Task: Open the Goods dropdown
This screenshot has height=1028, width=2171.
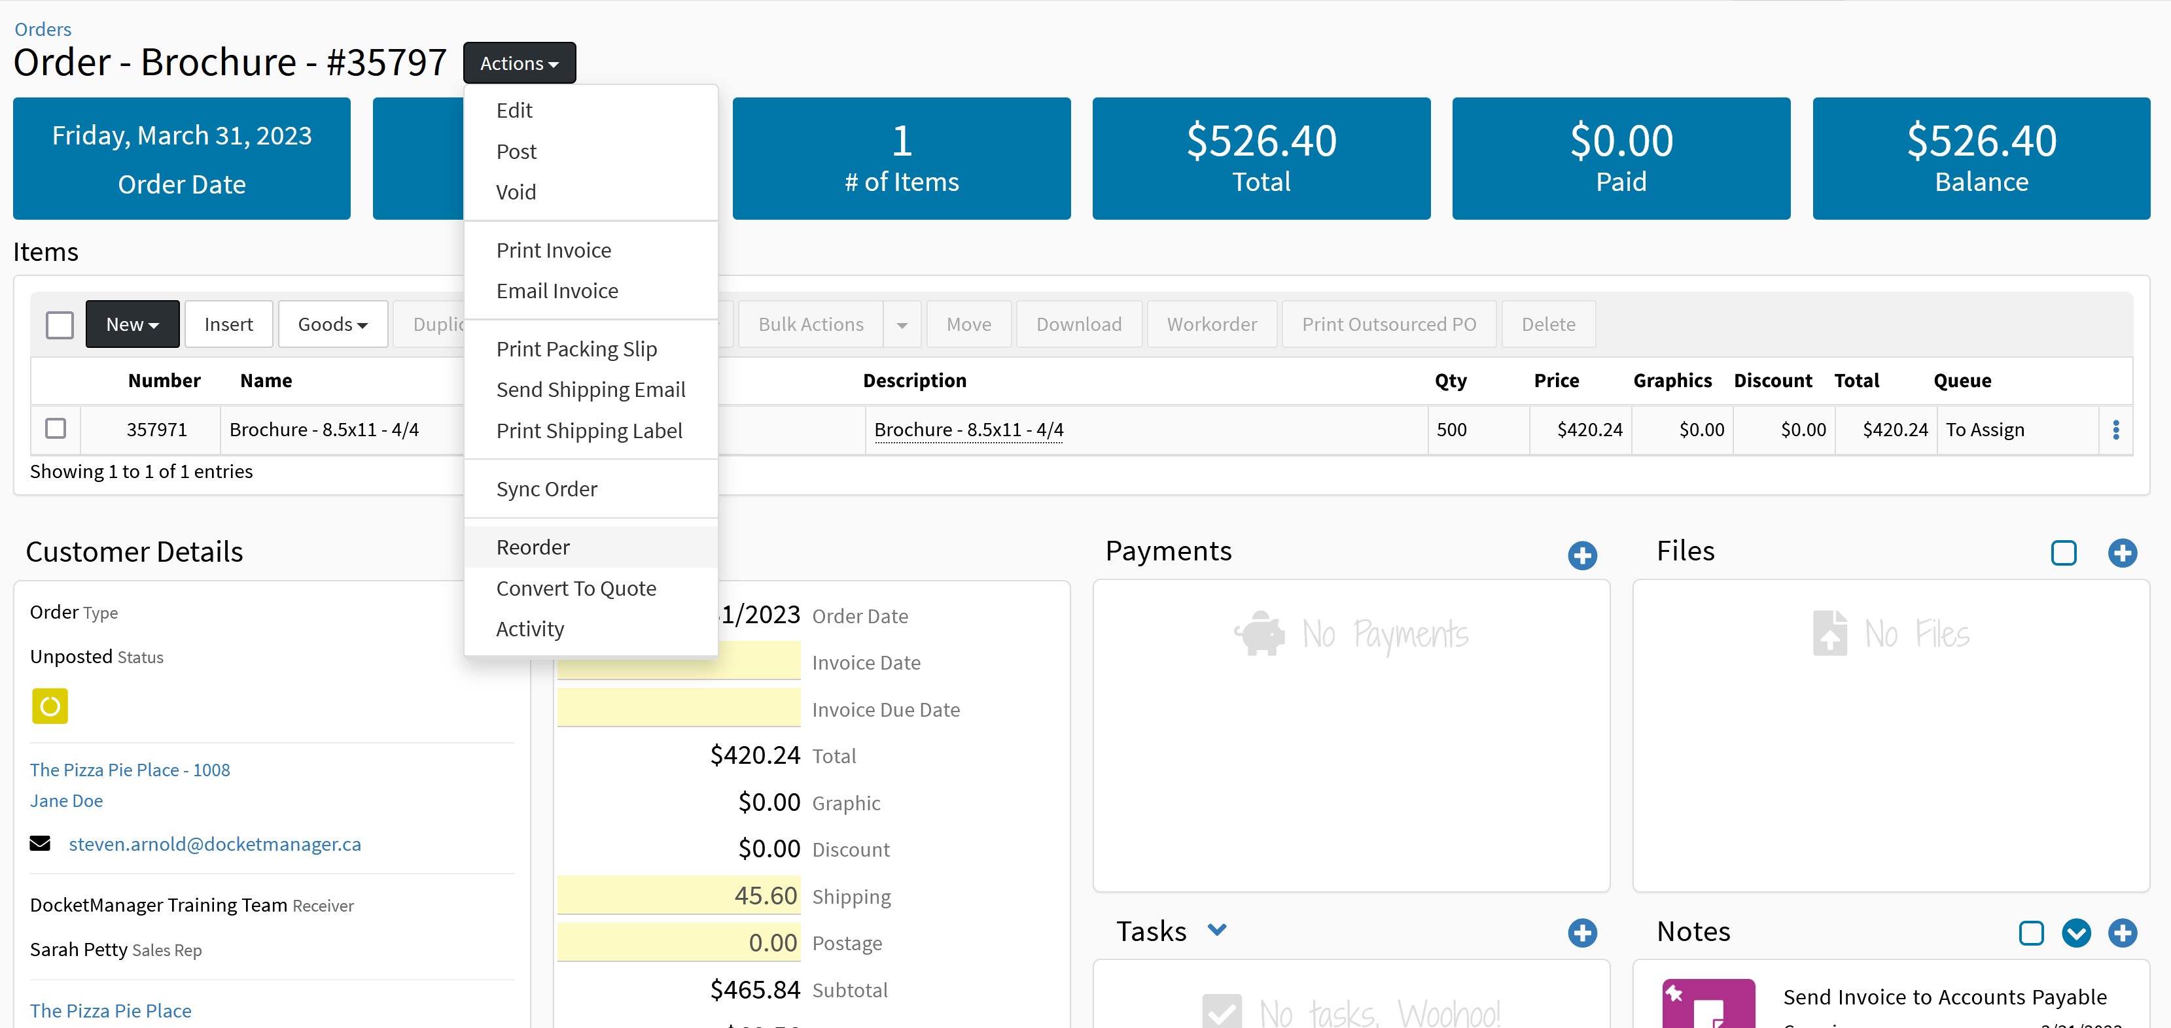Action: pyautogui.click(x=332, y=324)
